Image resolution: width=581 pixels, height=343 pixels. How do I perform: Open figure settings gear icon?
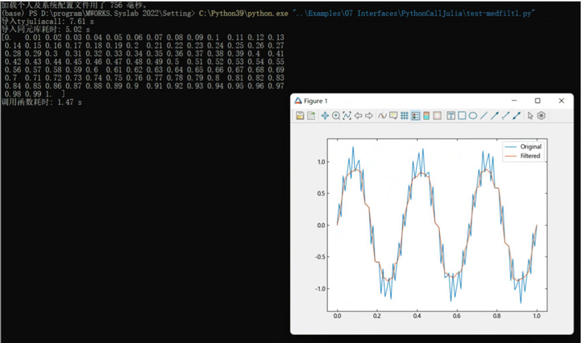pyautogui.click(x=541, y=116)
